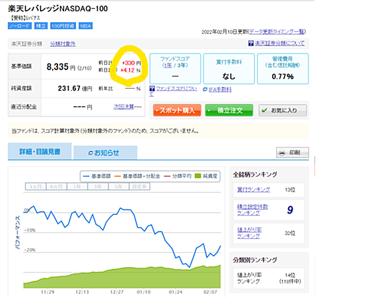Click the 100円投資 tag badge

(x=63, y=26)
